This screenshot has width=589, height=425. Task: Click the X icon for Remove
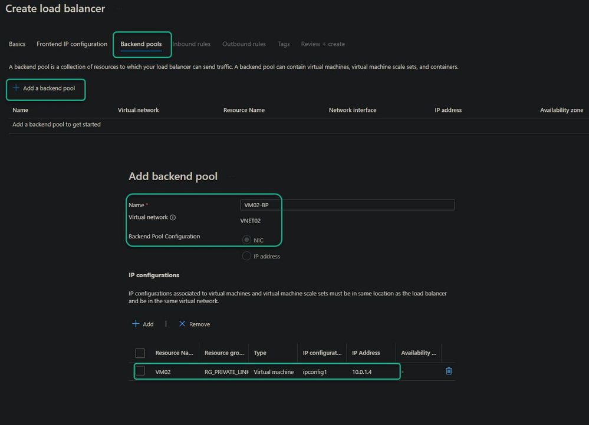(x=182, y=324)
